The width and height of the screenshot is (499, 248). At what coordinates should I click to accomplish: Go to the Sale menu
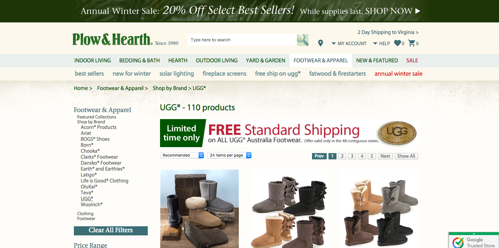412,61
